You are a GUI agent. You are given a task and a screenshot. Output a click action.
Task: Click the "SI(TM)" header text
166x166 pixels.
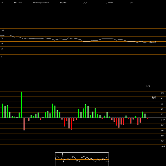coord(63,3)
